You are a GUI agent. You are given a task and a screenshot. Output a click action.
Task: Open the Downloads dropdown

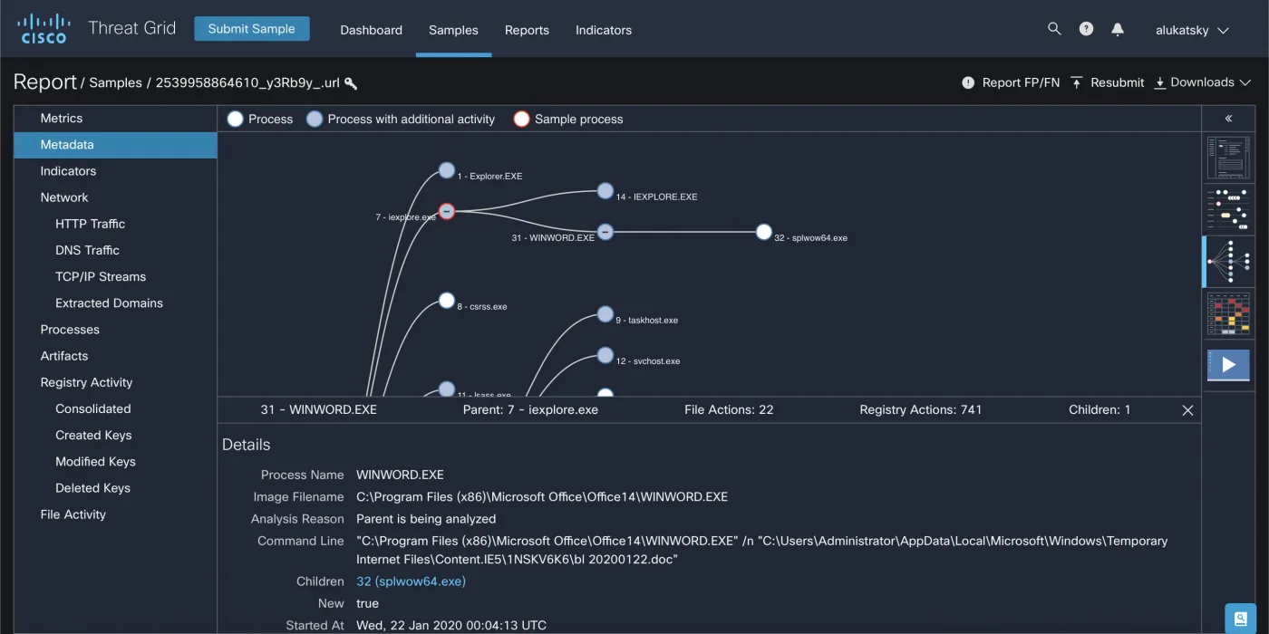(x=1202, y=82)
